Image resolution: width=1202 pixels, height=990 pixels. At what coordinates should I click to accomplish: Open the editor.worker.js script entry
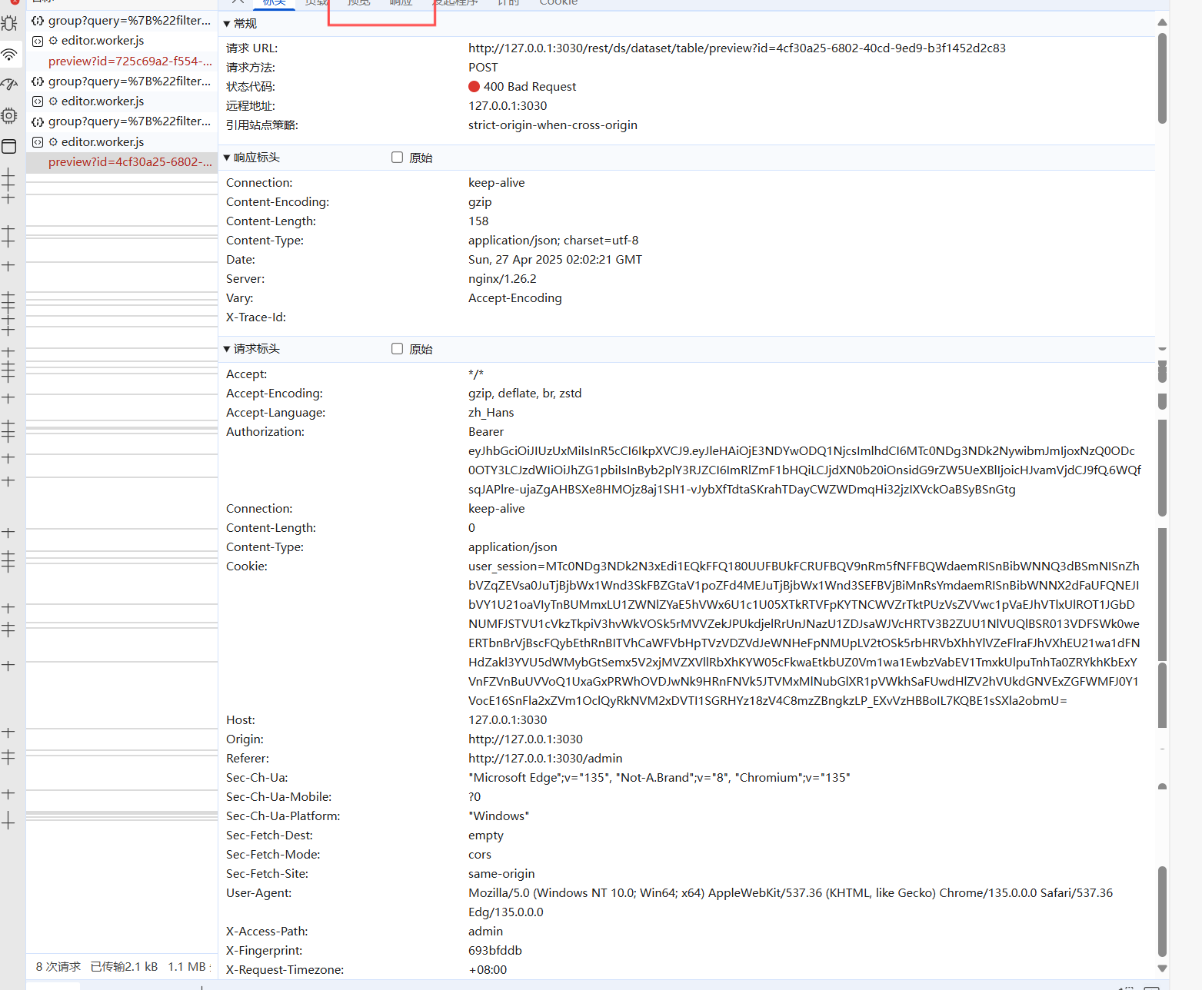(x=101, y=40)
